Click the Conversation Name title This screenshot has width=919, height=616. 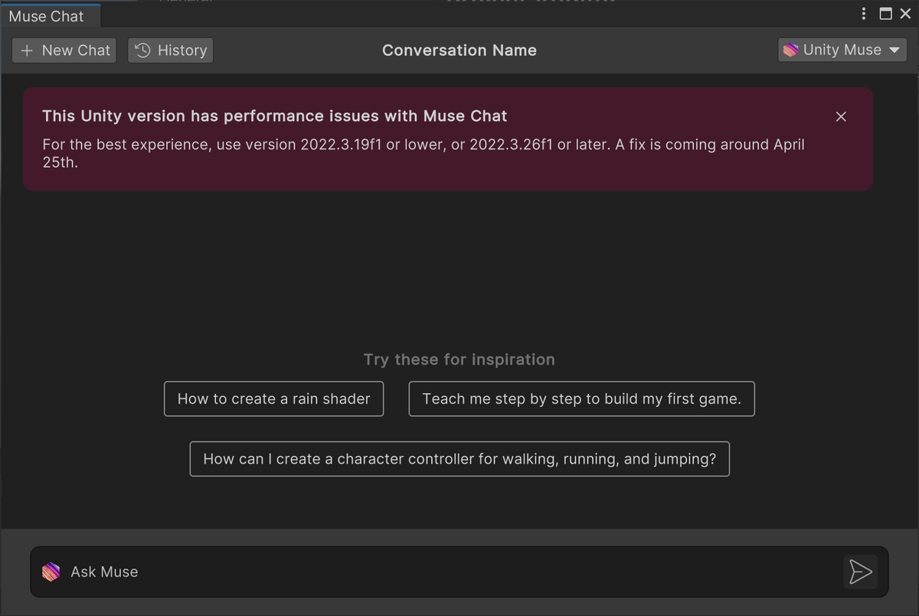[x=459, y=51]
